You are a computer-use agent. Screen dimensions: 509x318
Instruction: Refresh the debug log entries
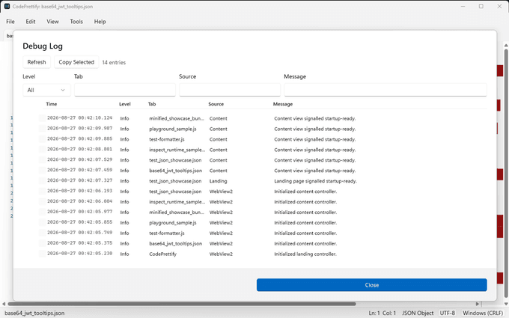[37, 62]
